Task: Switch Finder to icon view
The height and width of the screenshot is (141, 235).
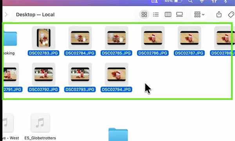Action: pyautogui.click(x=144, y=14)
